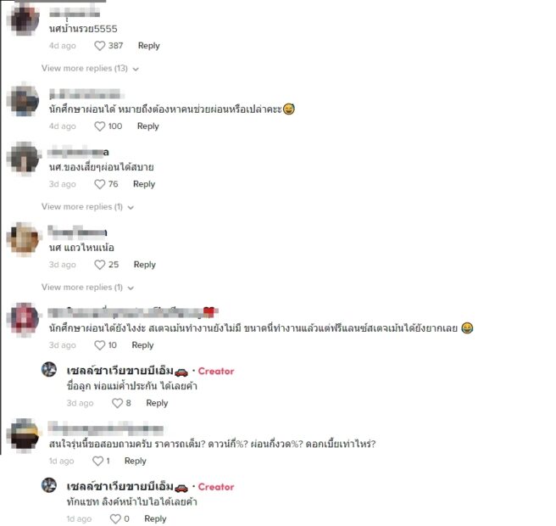Open avatar of the 1d ago commenter
The height and width of the screenshot is (526, 556).
[24, 436]
